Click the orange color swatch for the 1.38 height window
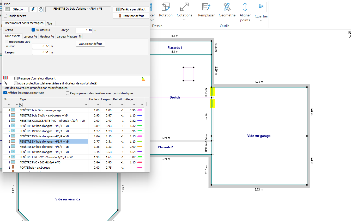Screen dimensions: 351x221 (x=140, y=147)
